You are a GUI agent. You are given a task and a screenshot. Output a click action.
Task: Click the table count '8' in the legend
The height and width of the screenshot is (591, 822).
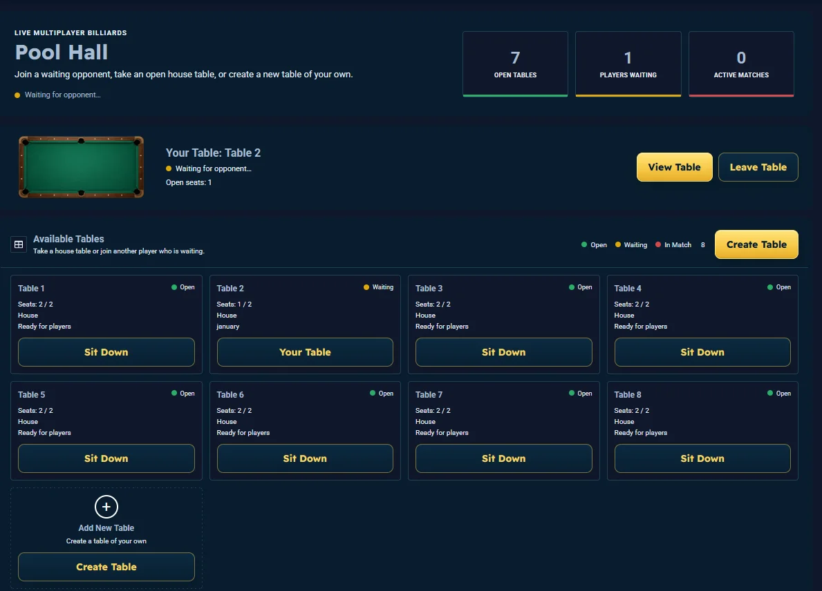pos(703,245)
